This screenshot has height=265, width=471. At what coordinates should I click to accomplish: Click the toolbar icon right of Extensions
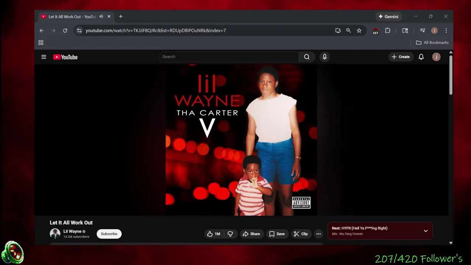pyautogui.click(x=405, y=31)
